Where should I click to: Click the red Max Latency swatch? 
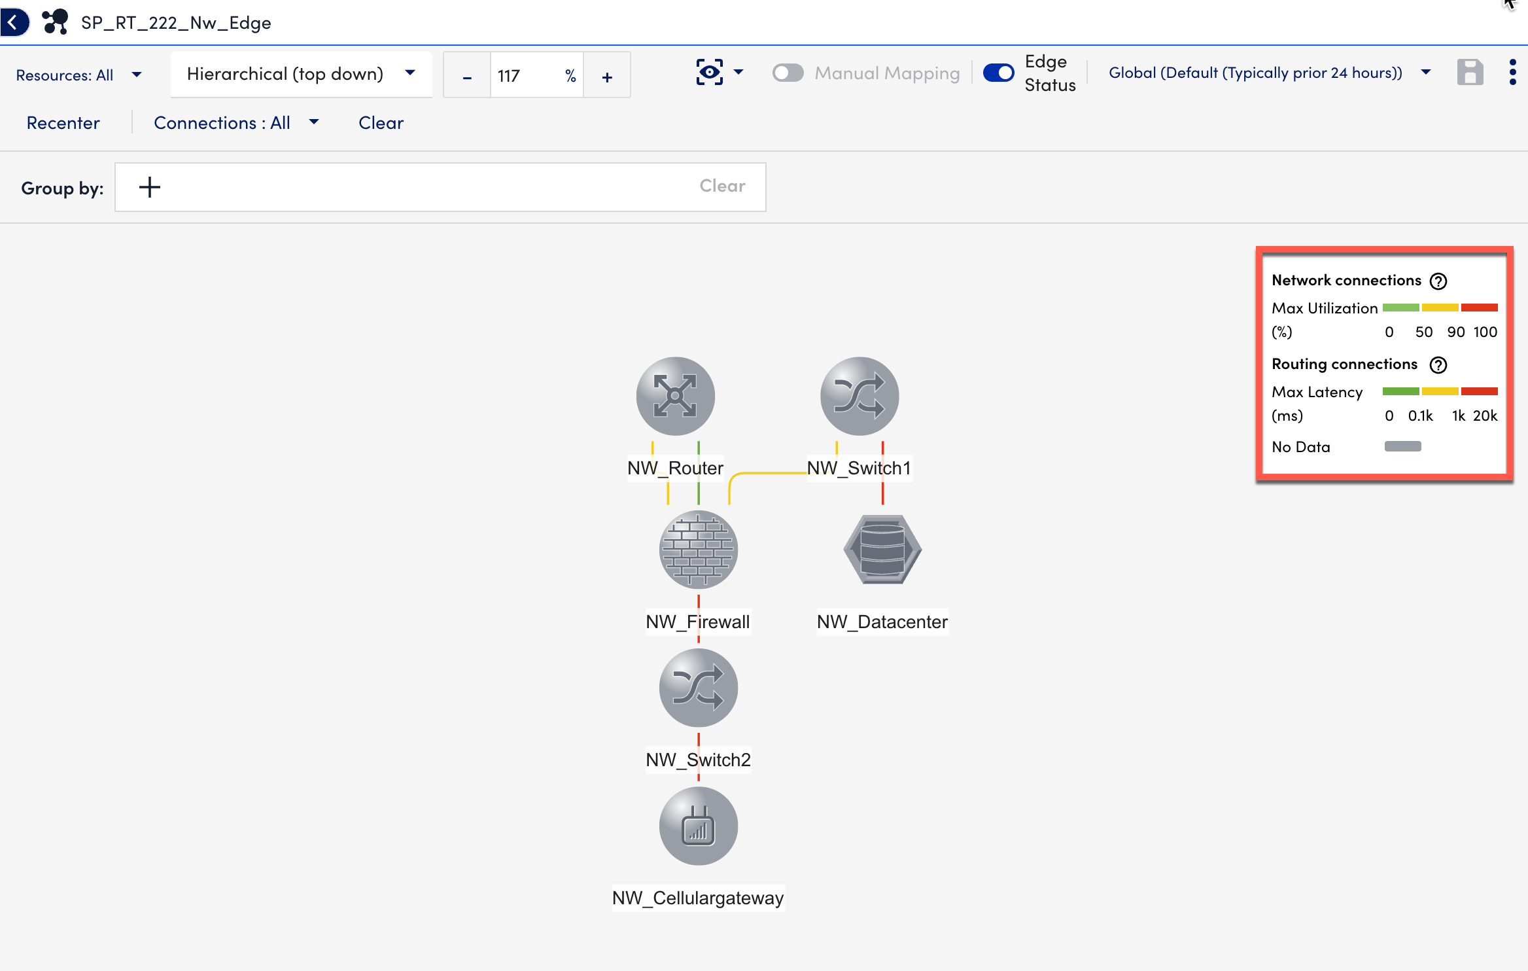(x=1479, y=391)
